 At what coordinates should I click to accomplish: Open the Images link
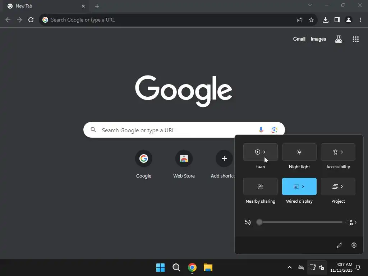tap(318, 39)
